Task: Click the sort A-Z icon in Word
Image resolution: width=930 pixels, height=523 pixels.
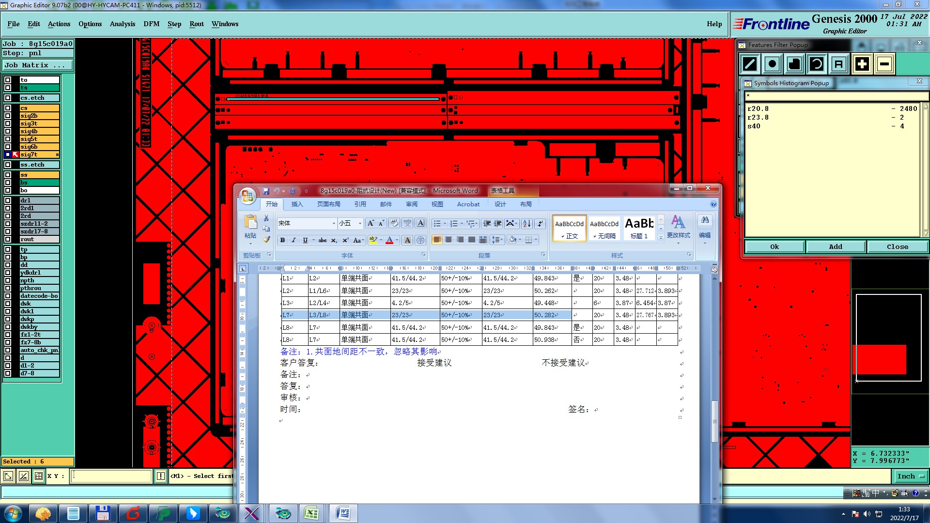Action: tap(527, 223)
